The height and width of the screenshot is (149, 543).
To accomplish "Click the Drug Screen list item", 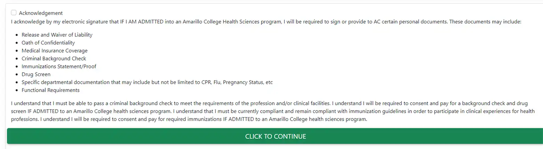I will click(x=36, y=74).
